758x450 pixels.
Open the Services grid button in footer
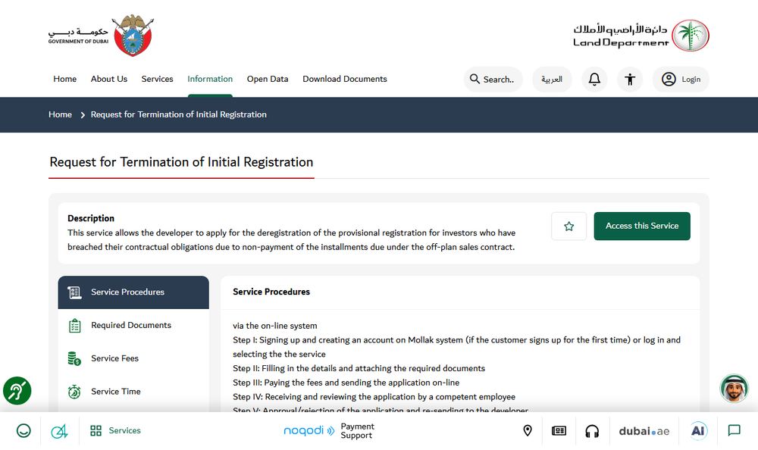[115, 430]
